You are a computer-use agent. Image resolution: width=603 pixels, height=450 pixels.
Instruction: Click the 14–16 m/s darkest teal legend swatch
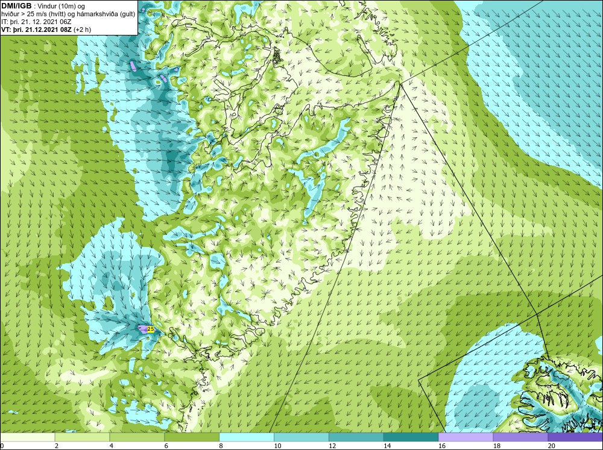411,437
